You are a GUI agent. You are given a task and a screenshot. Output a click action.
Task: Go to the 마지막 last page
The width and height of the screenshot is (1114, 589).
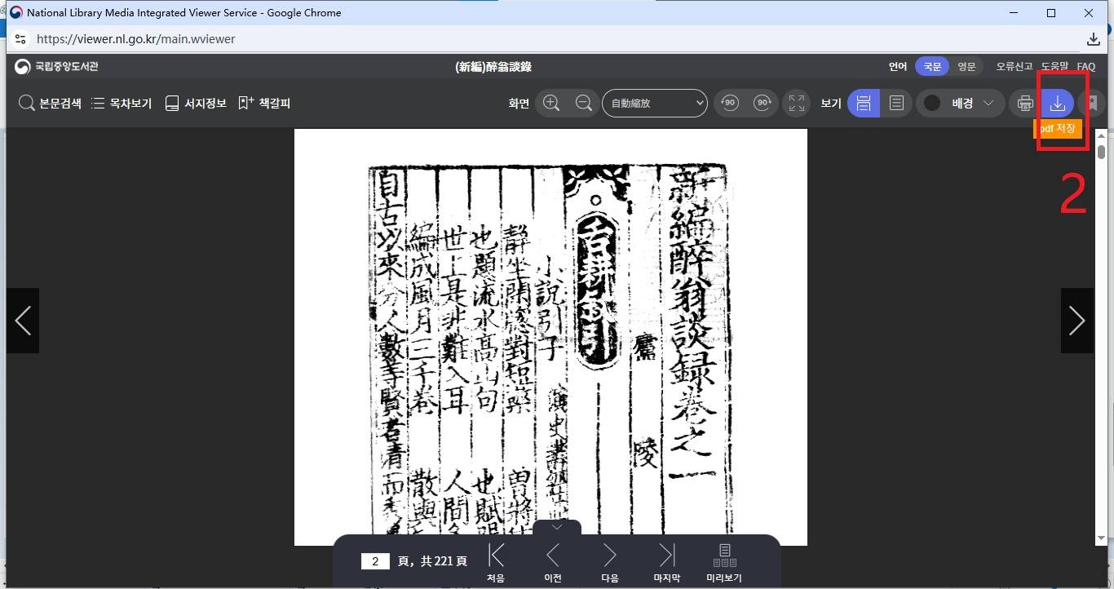[x=667, y=564]
